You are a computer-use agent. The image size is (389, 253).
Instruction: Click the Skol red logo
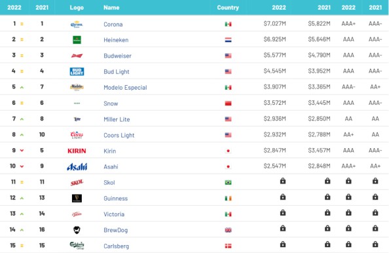[77, 182]
